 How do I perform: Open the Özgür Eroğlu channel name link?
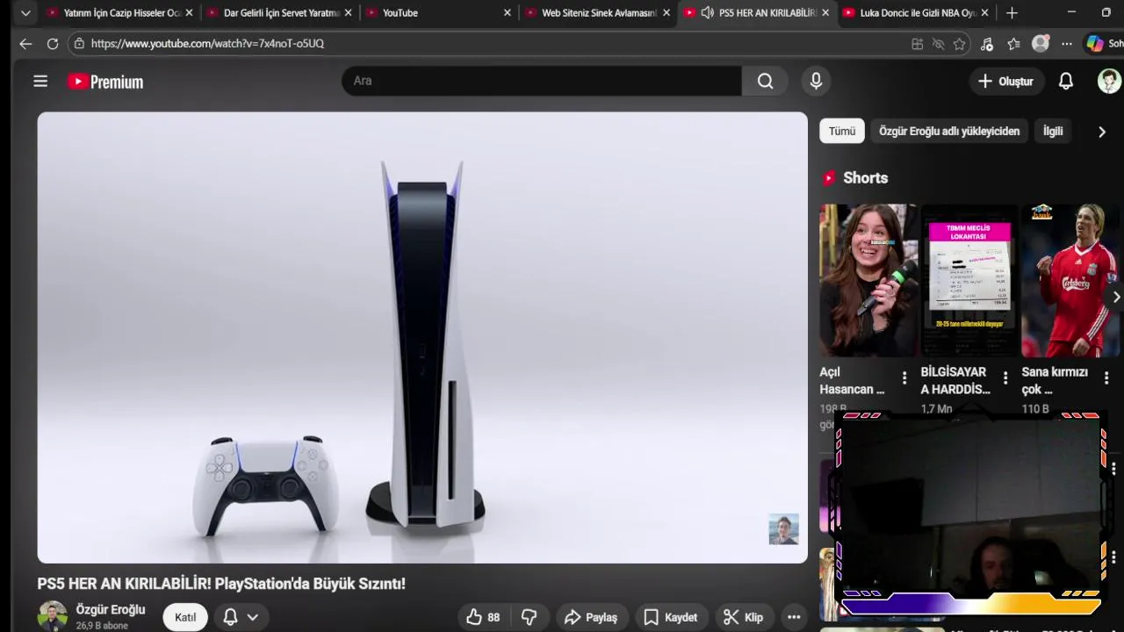[111, 609]
